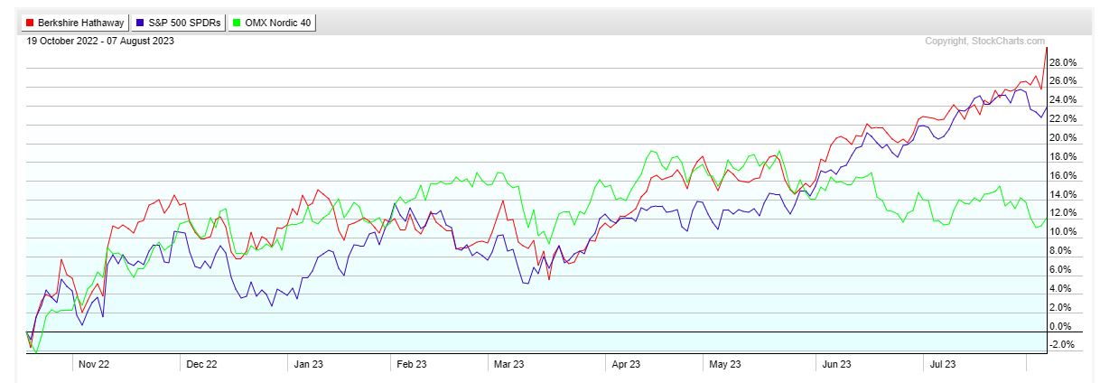1100x383 pixels.
Task: Click the Feb 23 axis label
Action: 412,364
